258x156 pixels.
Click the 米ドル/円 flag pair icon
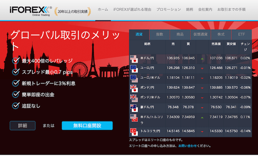[134, 59]
